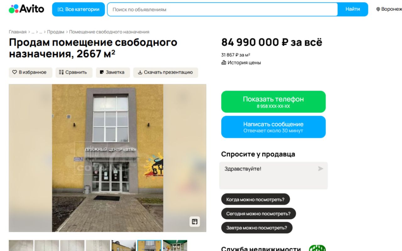Add the listing to В избранное
Screen dimensions: 402x251
click(x=30, y=72)
